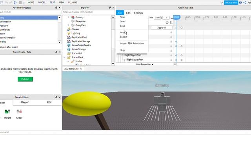The height and width of the screenshot is (141, 251).
Task: Expand the Dummy tree node
Action: (68, 17)
